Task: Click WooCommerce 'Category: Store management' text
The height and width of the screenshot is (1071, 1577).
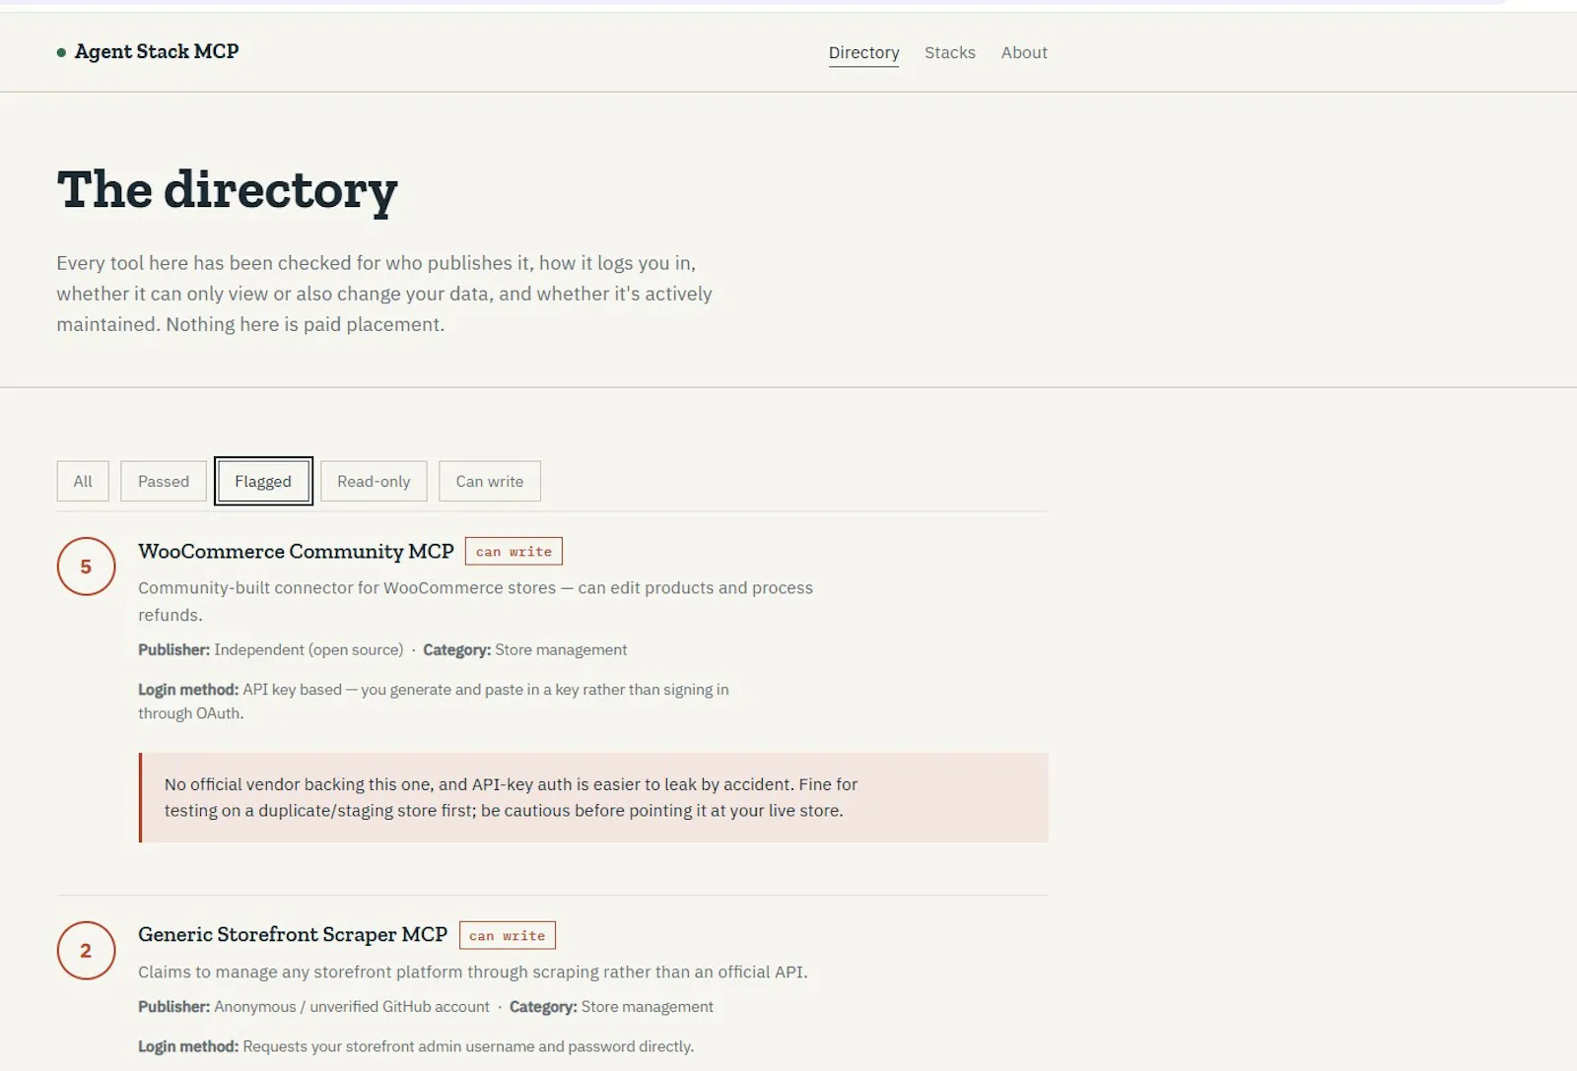Action: coord(524,650)
